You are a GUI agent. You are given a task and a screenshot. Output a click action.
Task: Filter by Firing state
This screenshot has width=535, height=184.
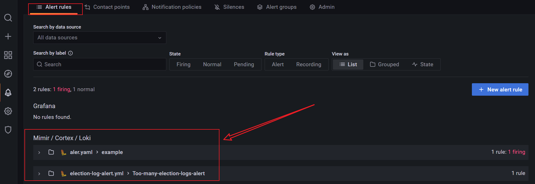click(x=183, y=65)
